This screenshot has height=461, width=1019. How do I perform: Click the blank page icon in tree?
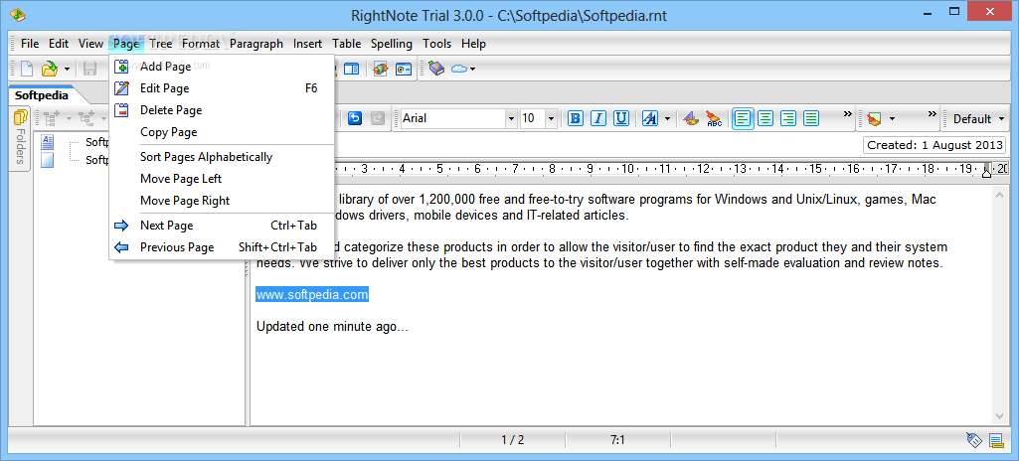coord(48,160)
